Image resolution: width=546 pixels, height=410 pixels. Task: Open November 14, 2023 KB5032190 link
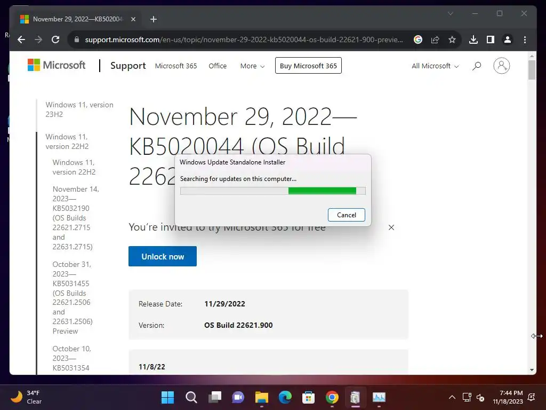point(76,218)
